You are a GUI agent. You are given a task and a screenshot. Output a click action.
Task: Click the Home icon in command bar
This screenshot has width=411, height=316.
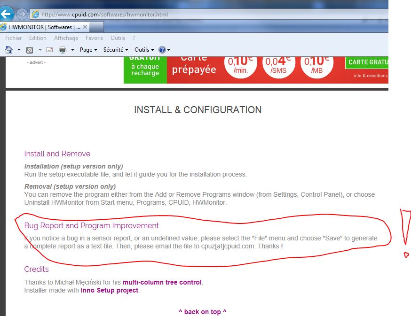coord(9,50)
